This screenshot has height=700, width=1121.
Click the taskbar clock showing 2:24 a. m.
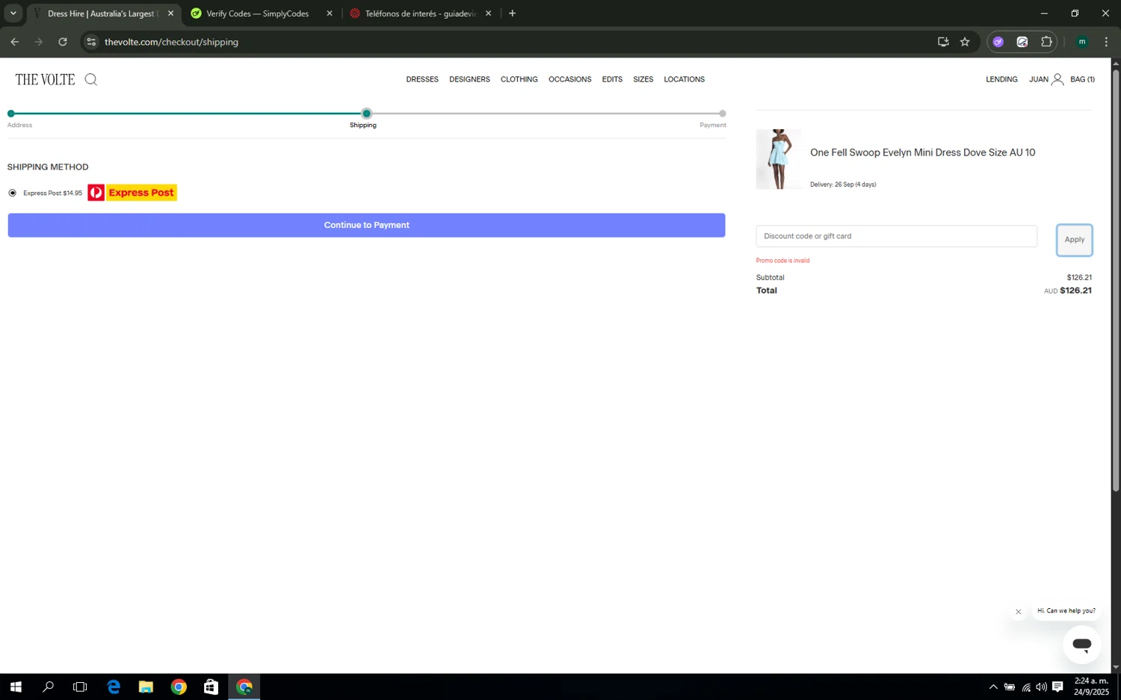pos(1091,687)
